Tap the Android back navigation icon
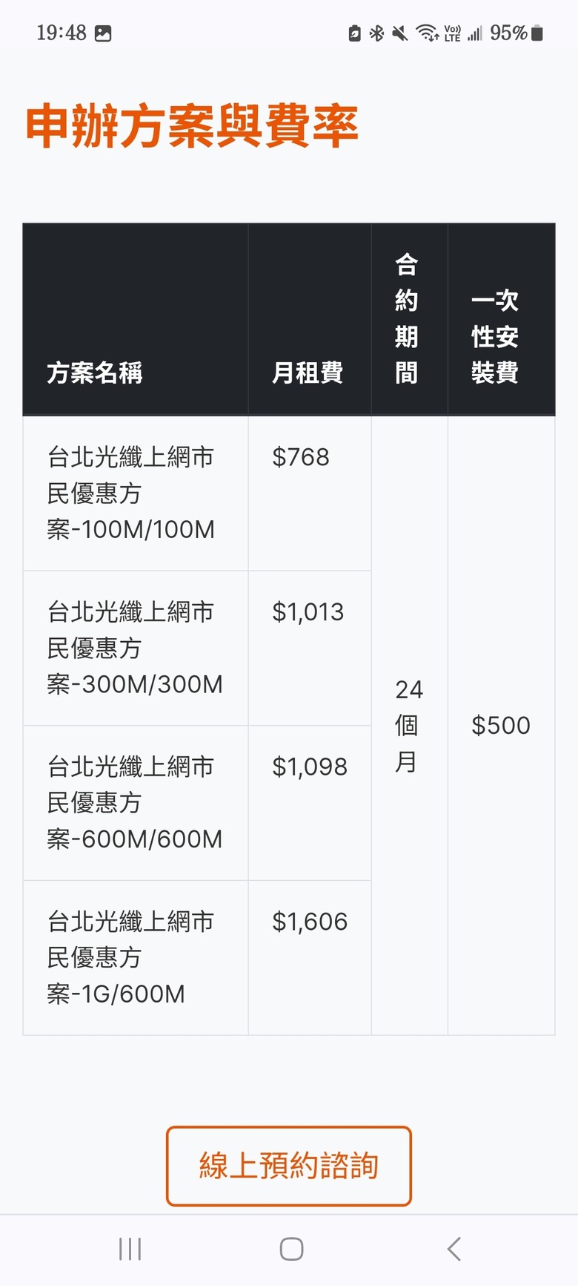Viewport: 578px width, 1286px height. point(454,1249)
